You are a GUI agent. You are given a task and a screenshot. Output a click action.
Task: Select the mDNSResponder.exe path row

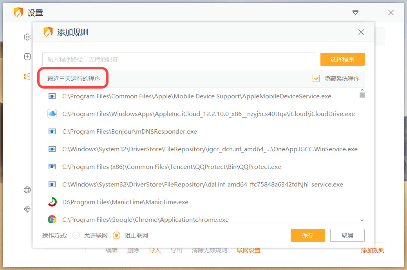[x=201, y=132]
